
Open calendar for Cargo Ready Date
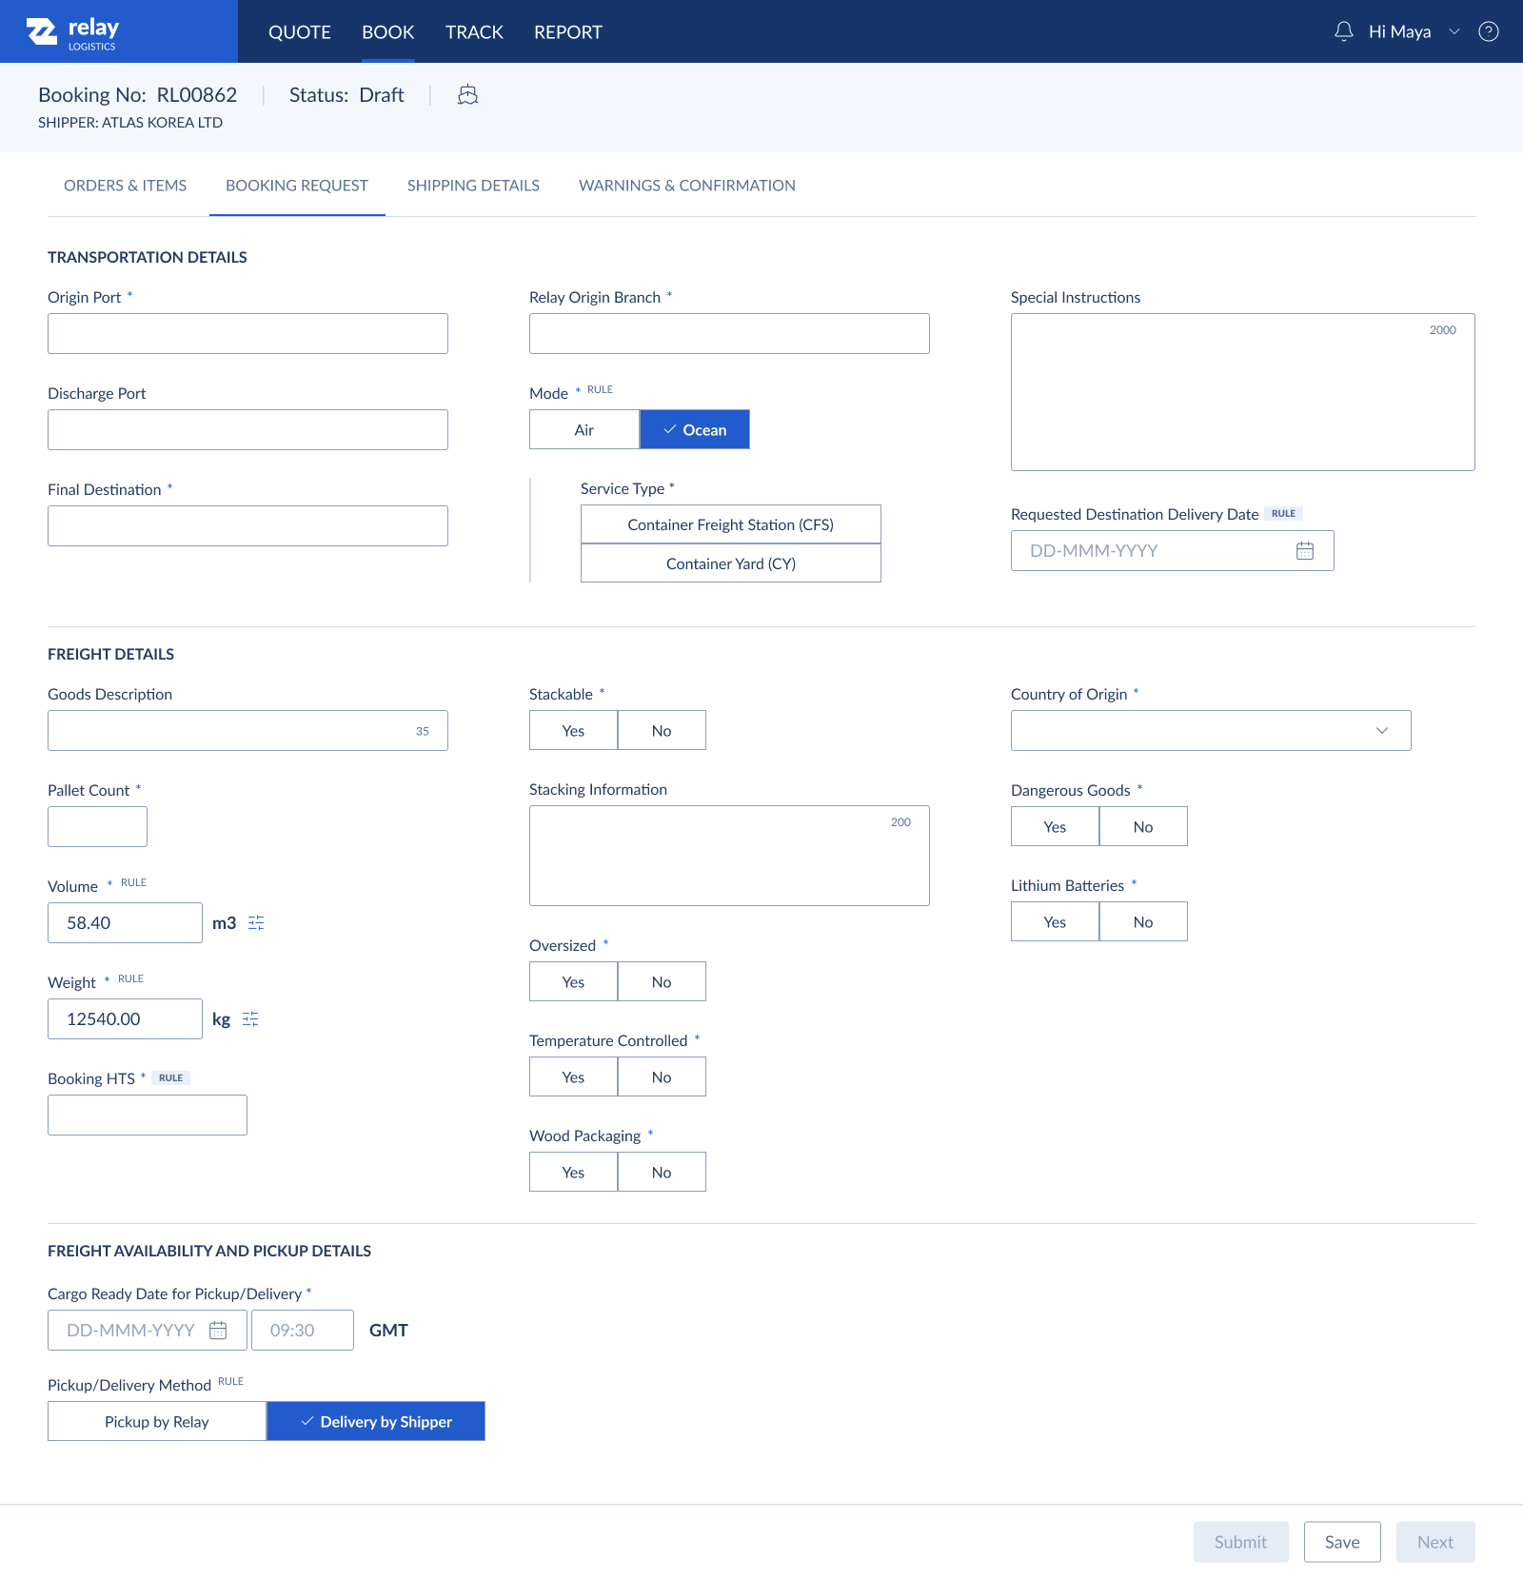pos(218,1331)
